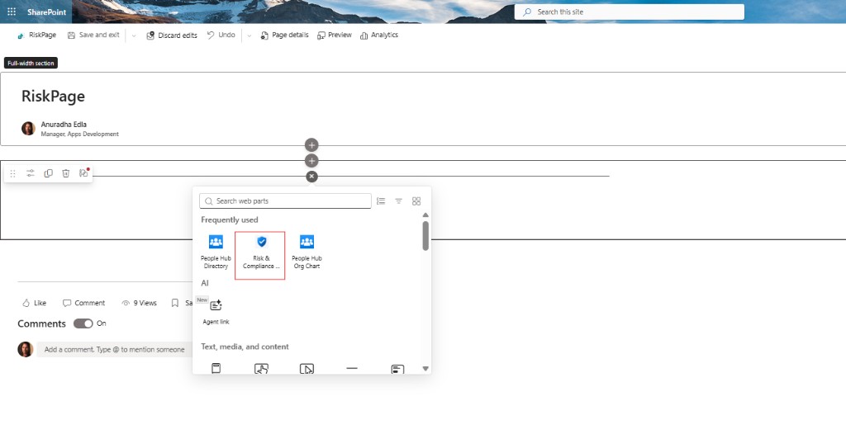Edit the RiskPage title text
Screen dimensions: 846x439
[53, 96]
